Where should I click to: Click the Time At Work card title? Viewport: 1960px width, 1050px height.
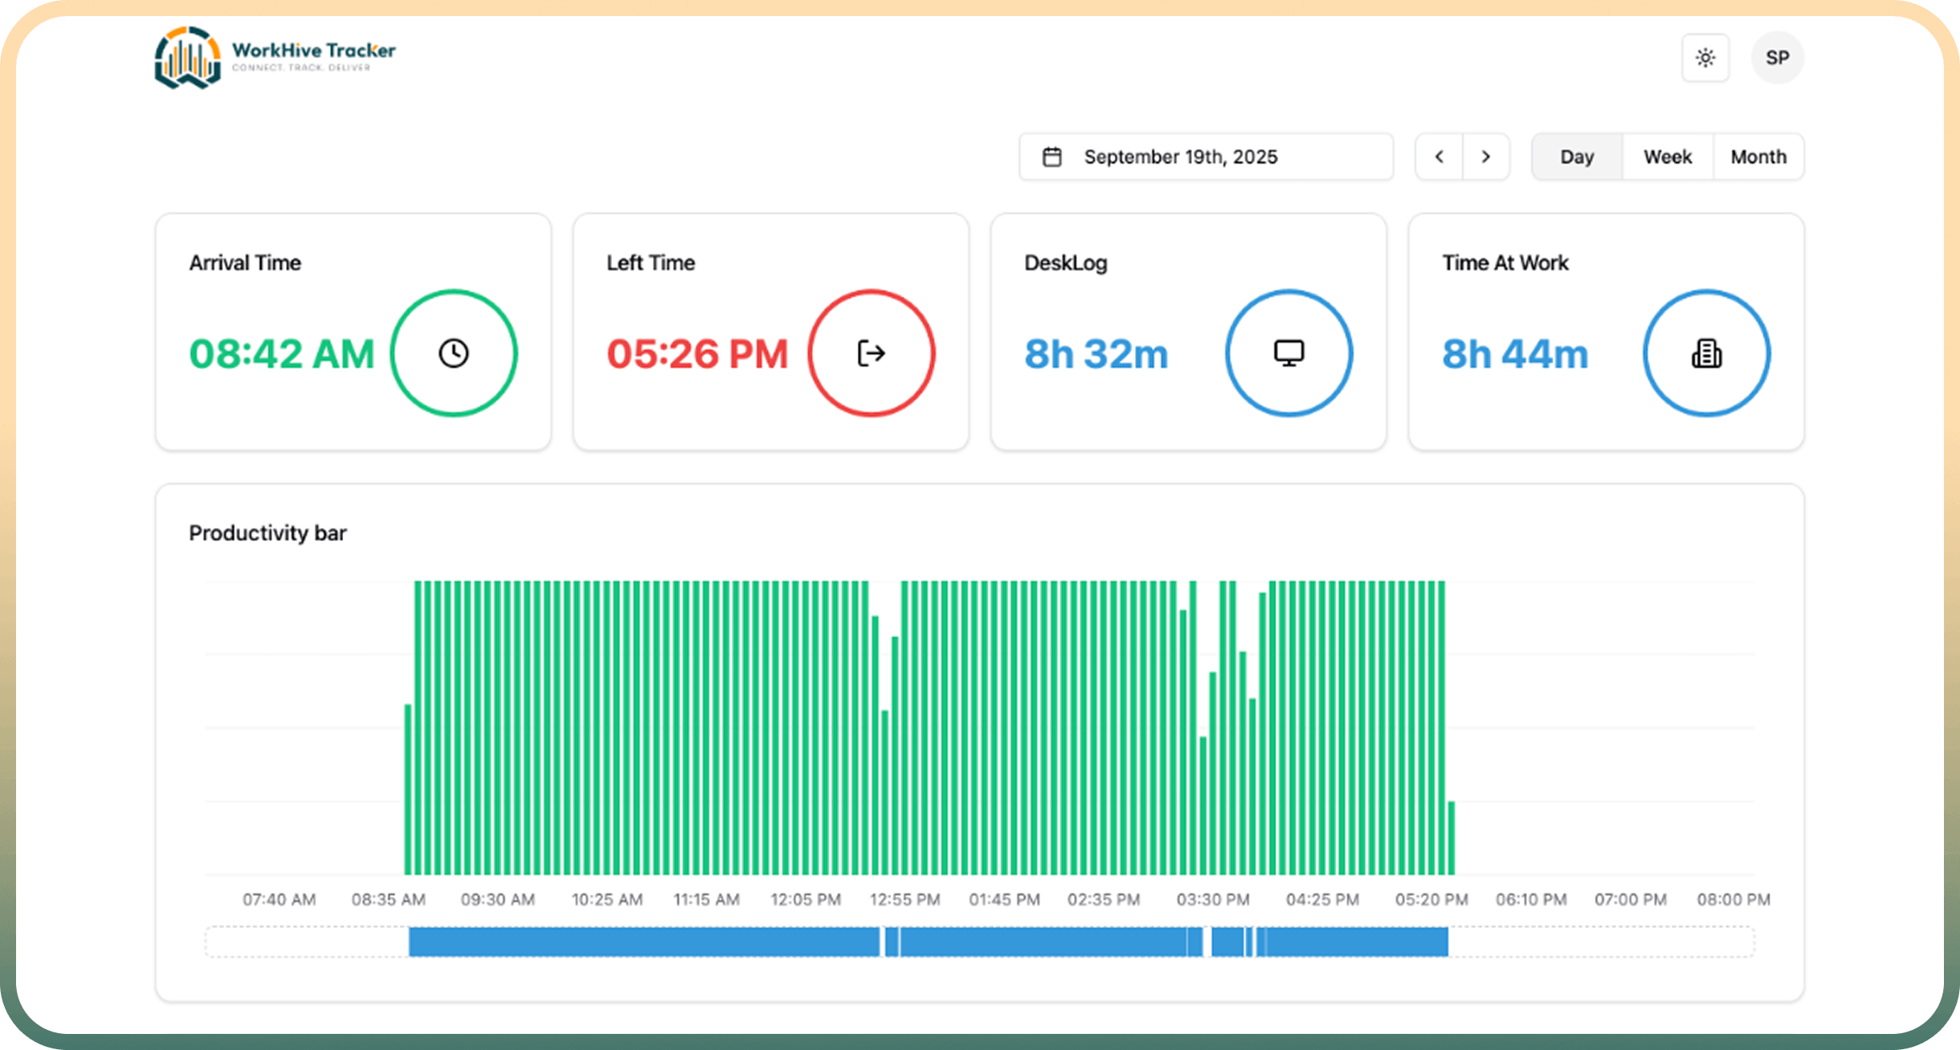tap(1505, 262)
